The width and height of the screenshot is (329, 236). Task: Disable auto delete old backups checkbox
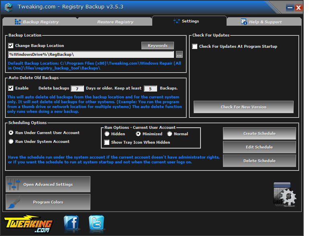pyautogui.click(x=11, y=88)
